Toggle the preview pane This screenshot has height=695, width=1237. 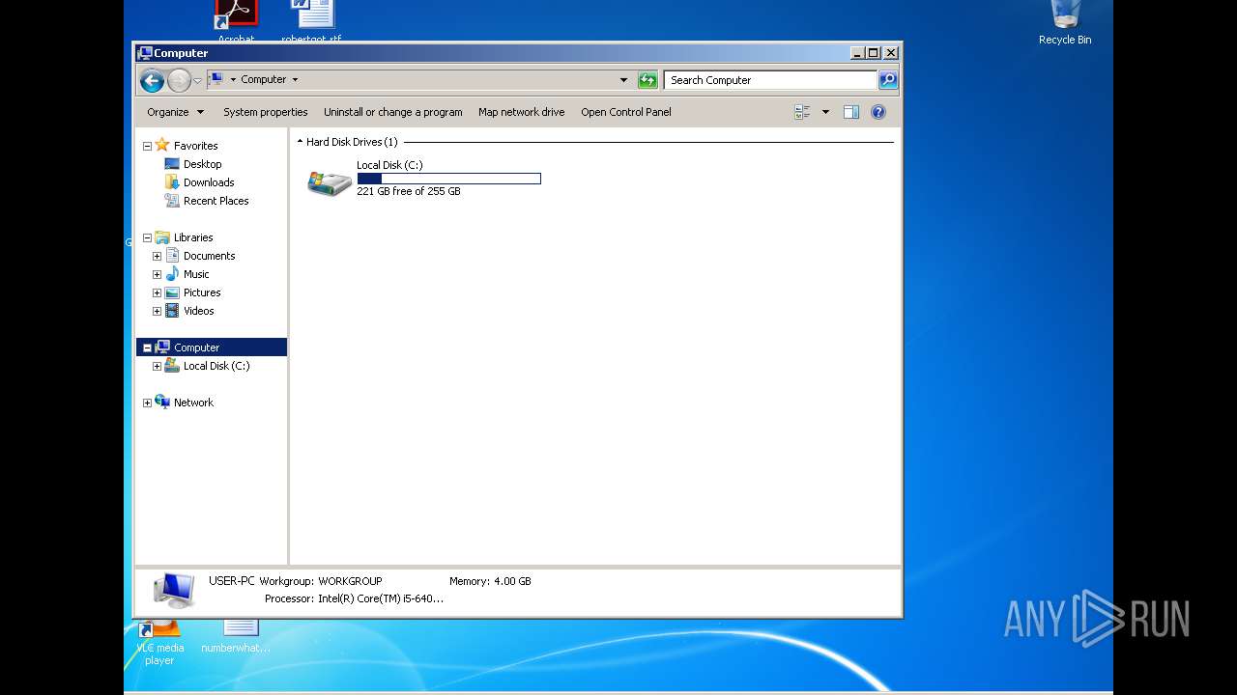coord(850,112)
